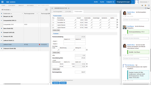Switch to the Rechnungsdaten tab
Viewport: 151px width, 94px height.
click(x=58, y=12)
